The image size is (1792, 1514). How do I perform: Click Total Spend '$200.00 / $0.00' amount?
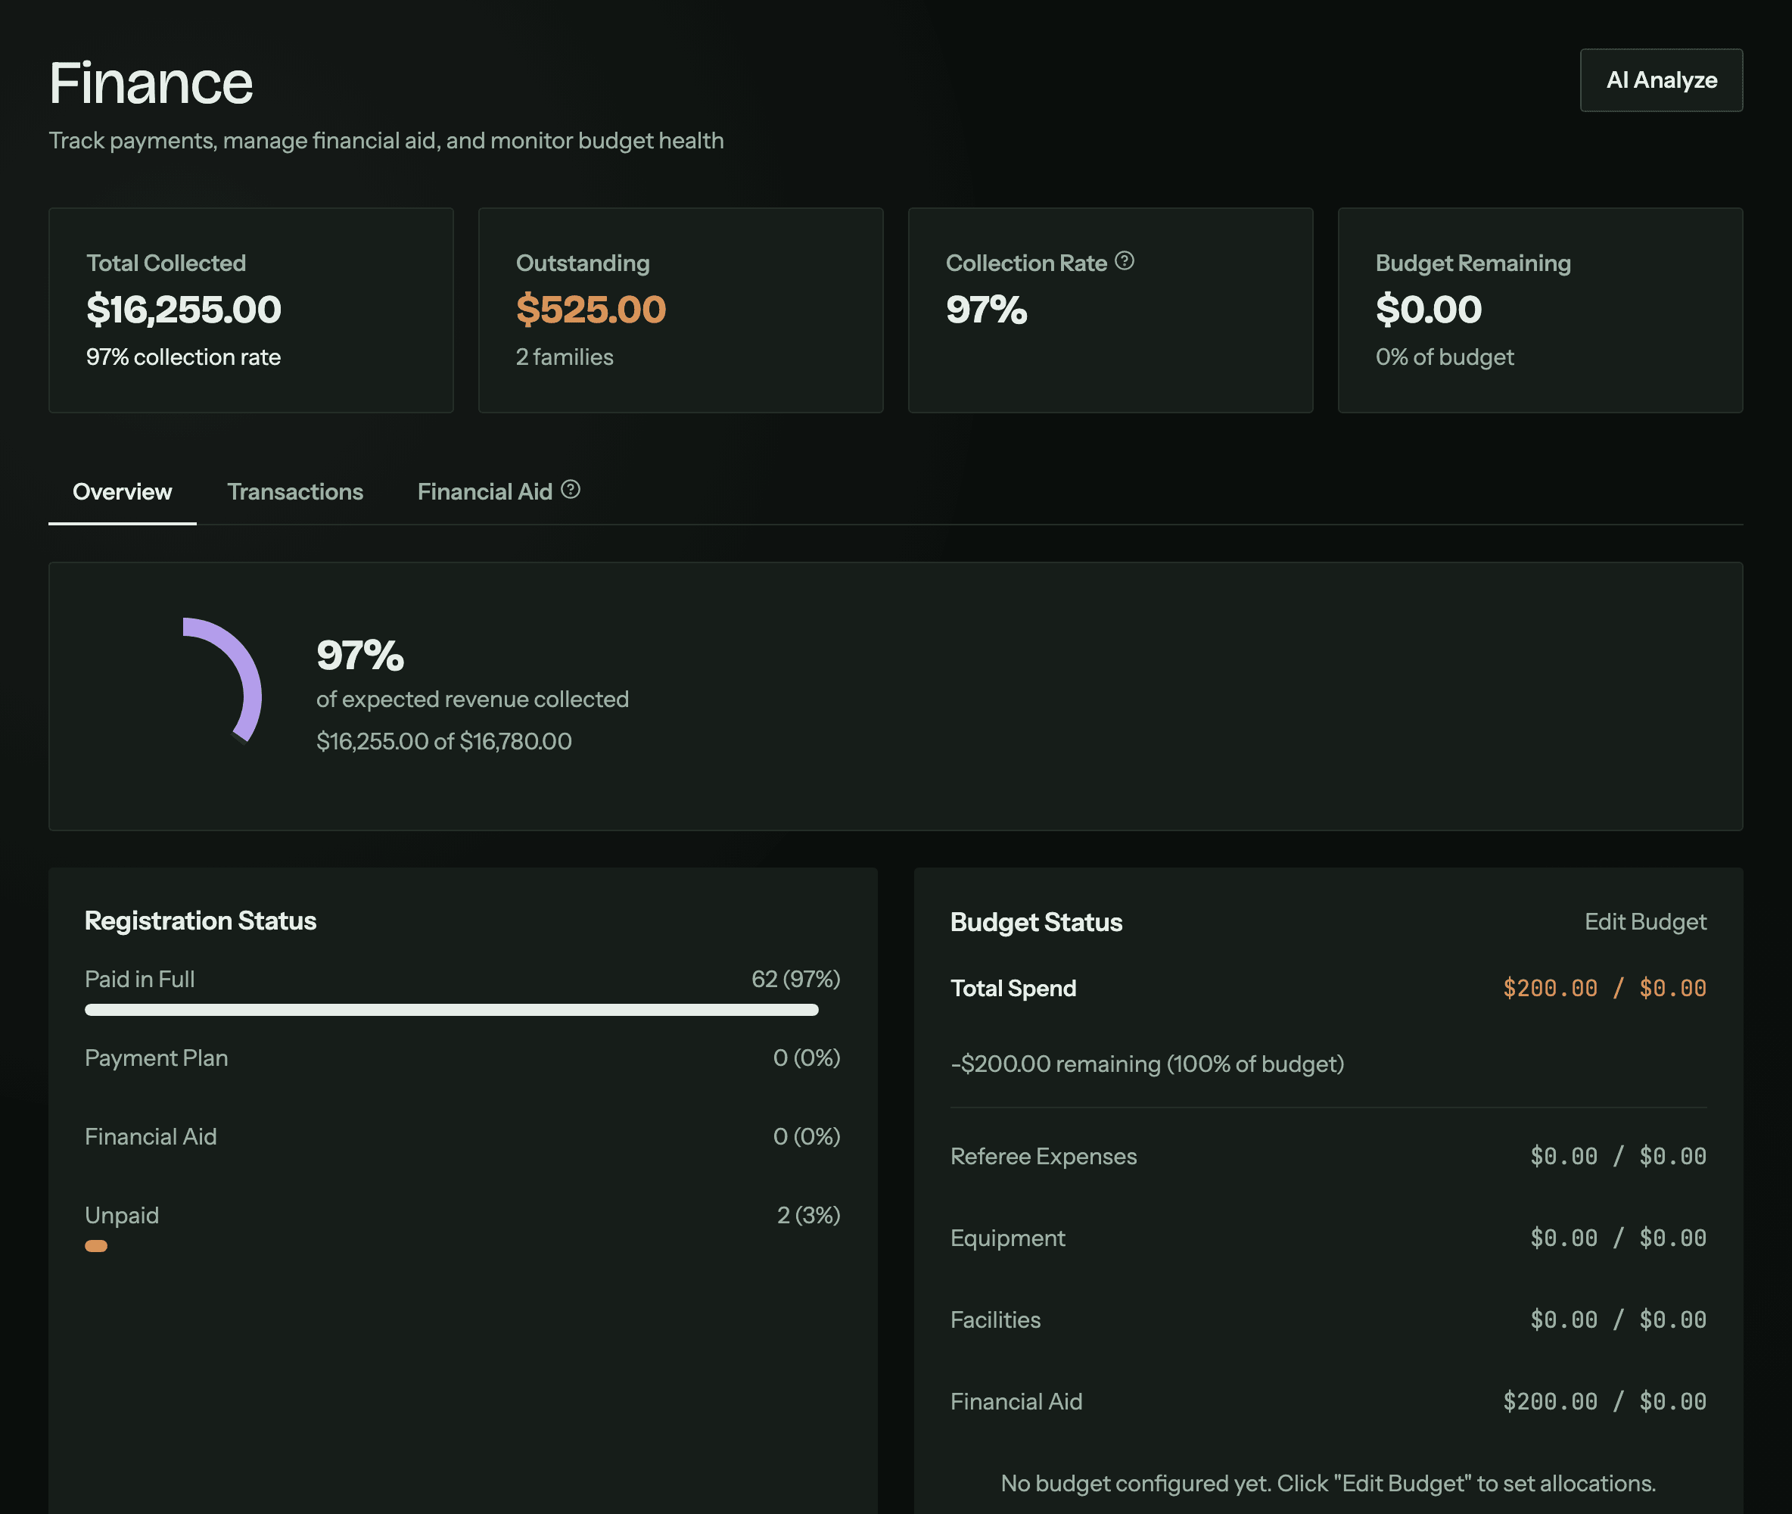1604,989
